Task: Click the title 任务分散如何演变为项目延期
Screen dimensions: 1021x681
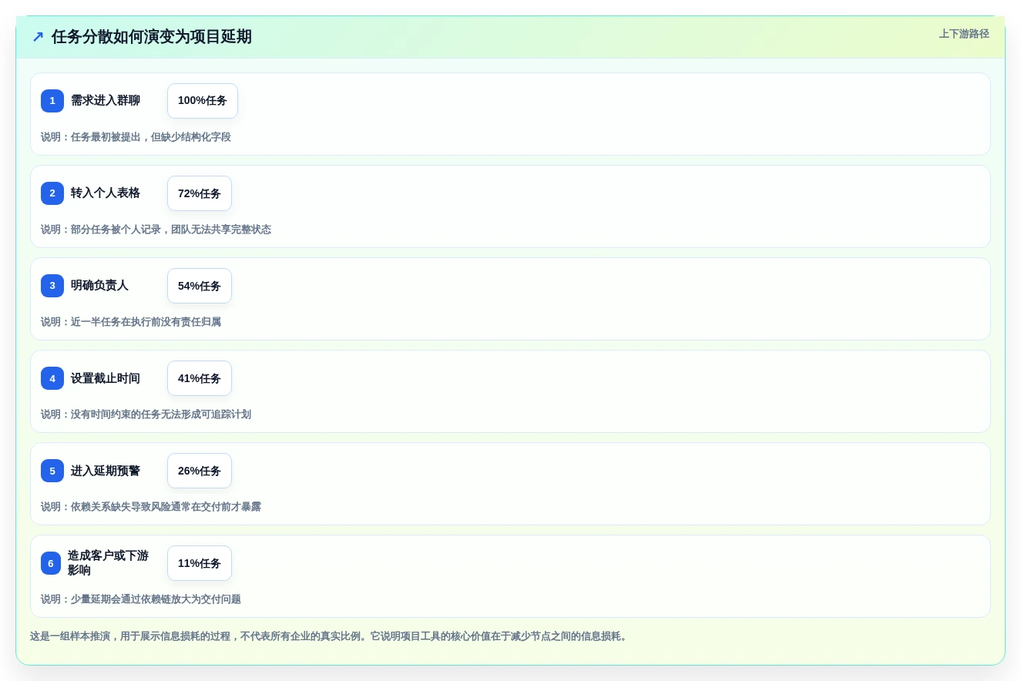Action: (152, 37)
